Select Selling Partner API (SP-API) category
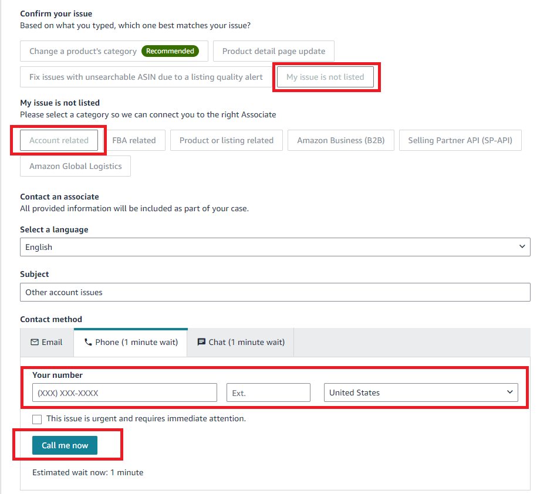Image resolution: width=547 pixels, height=494 pixels. (460, 140)
